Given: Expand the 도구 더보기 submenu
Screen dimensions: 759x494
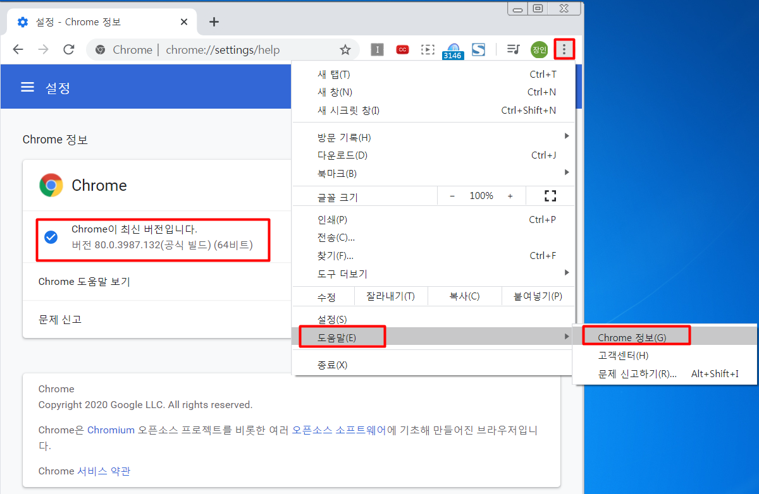Looking at the screenshot, I should [433, 274].
